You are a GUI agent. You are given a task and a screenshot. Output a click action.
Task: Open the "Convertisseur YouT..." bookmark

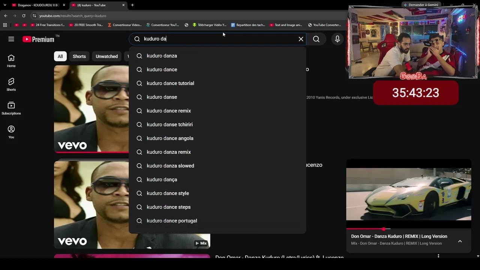tap(162, 25)
